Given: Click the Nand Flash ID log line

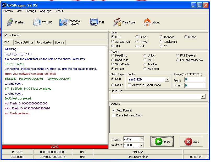Looking at the screenshot, I should [x=27, y=108].
